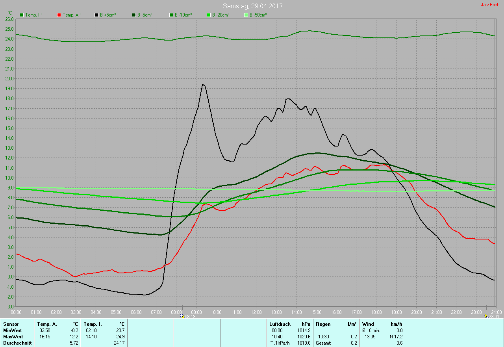Click the wind maximum value "N 17.2"
The width and height of the screenshot is (504, 347).
(396, 337)
